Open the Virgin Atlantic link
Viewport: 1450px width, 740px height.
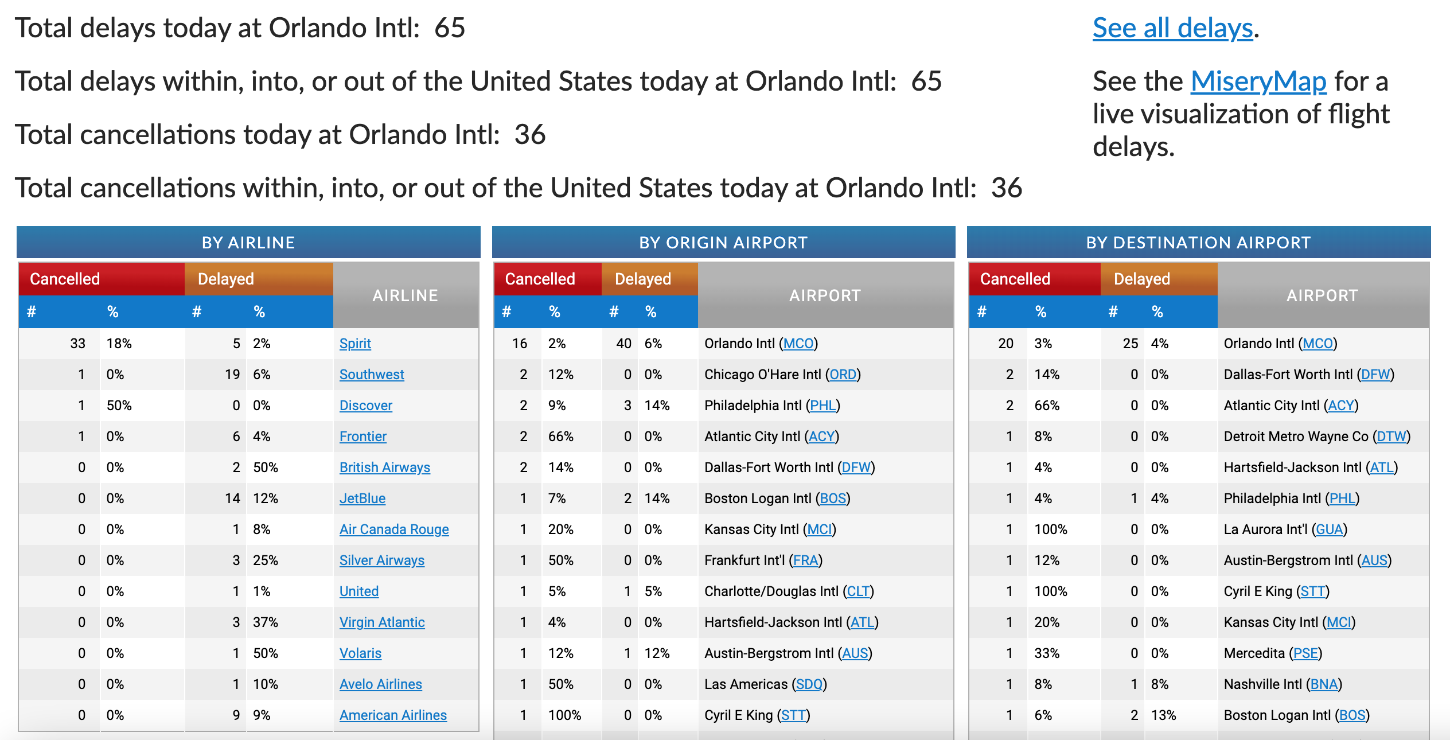[x=382, y=622]
